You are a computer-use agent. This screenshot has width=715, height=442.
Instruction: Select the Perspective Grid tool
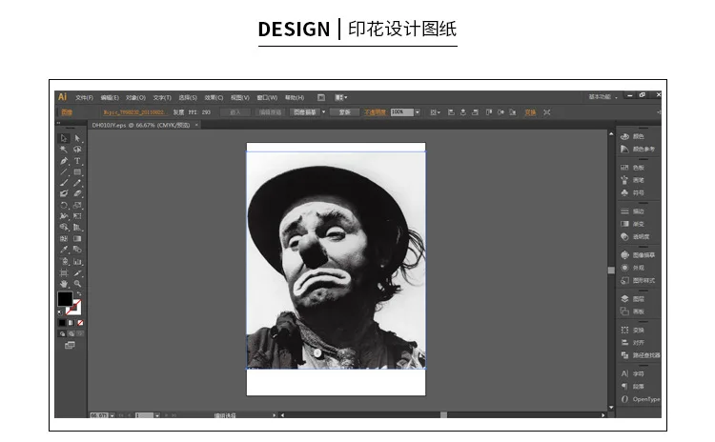77,228
